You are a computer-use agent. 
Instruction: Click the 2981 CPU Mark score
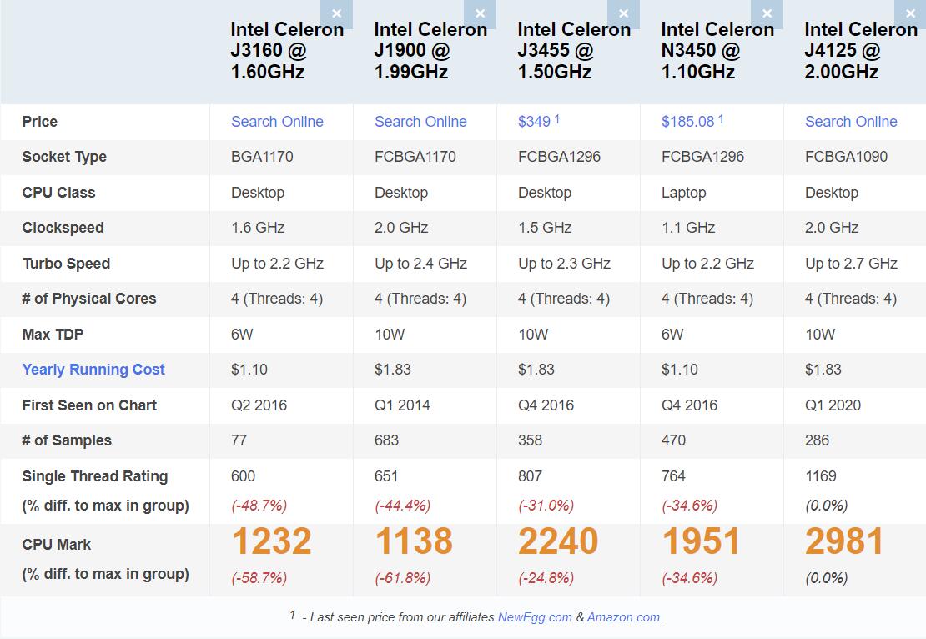pyautogui.click(x=844, y=542)
